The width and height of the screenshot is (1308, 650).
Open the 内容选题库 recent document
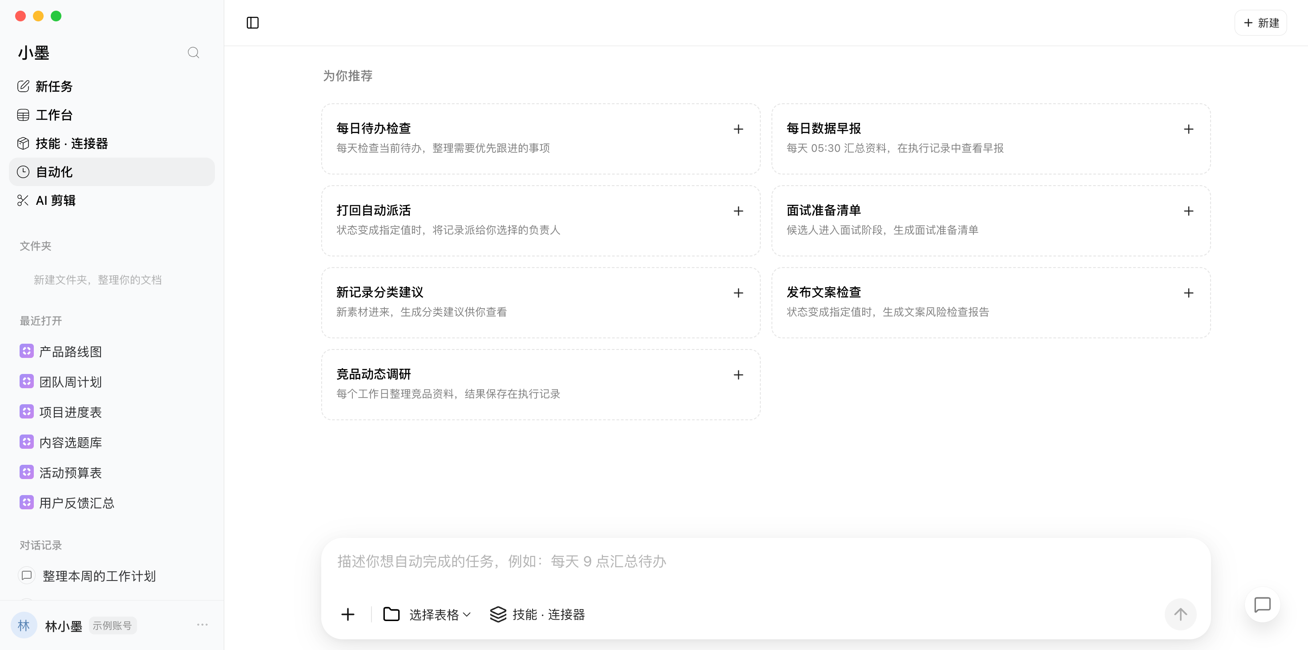(x=112, y=442)
